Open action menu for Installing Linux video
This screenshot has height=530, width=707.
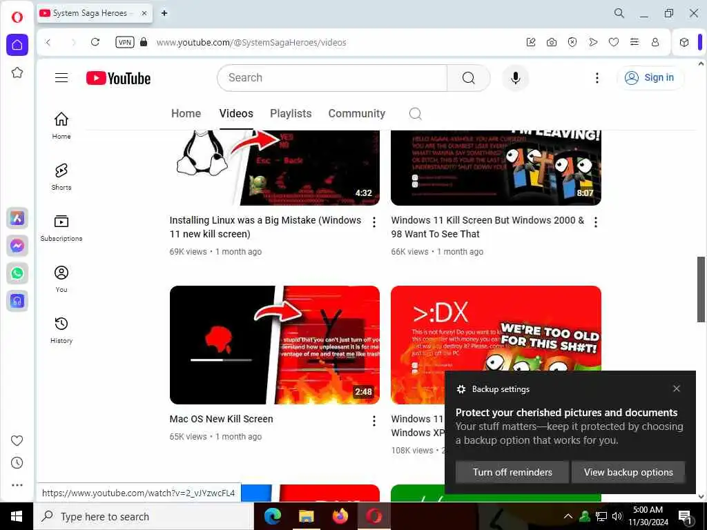[x=374, y=222]
